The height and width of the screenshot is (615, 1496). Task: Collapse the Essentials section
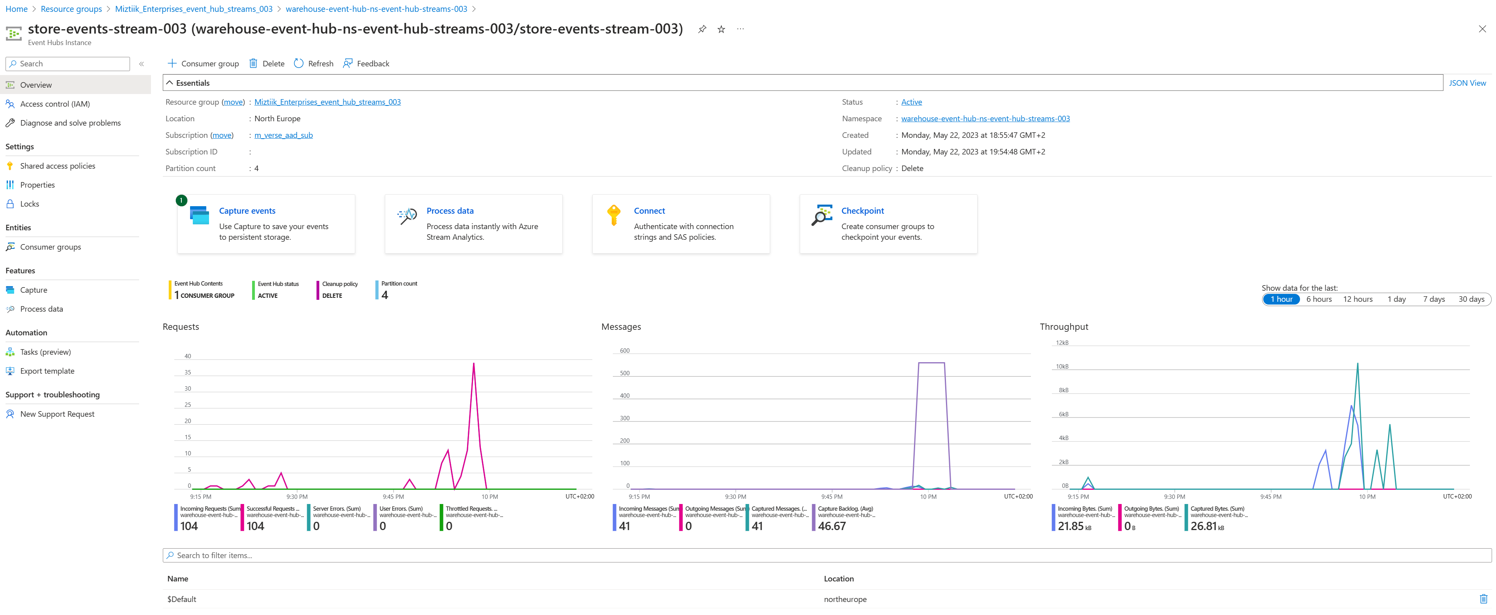click(x=170, y=83)
